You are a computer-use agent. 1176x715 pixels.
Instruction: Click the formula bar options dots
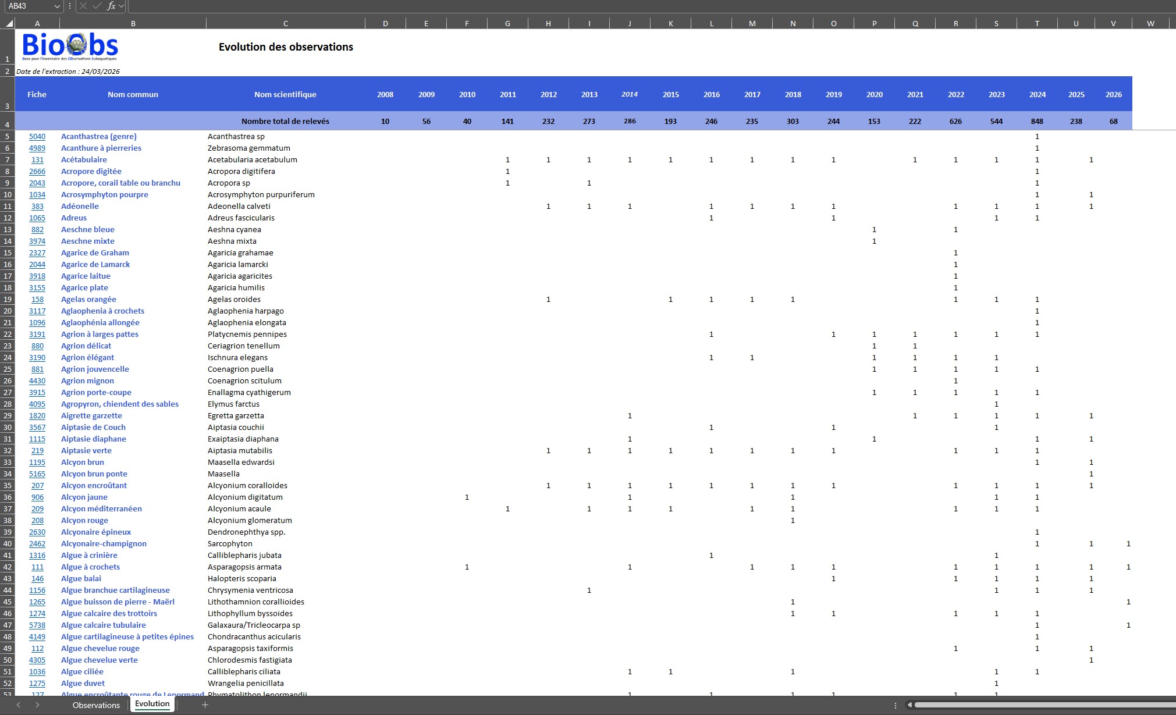(x=69, y=6)
